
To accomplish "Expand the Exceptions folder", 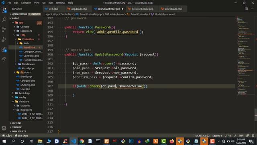I will click(26, 31).
